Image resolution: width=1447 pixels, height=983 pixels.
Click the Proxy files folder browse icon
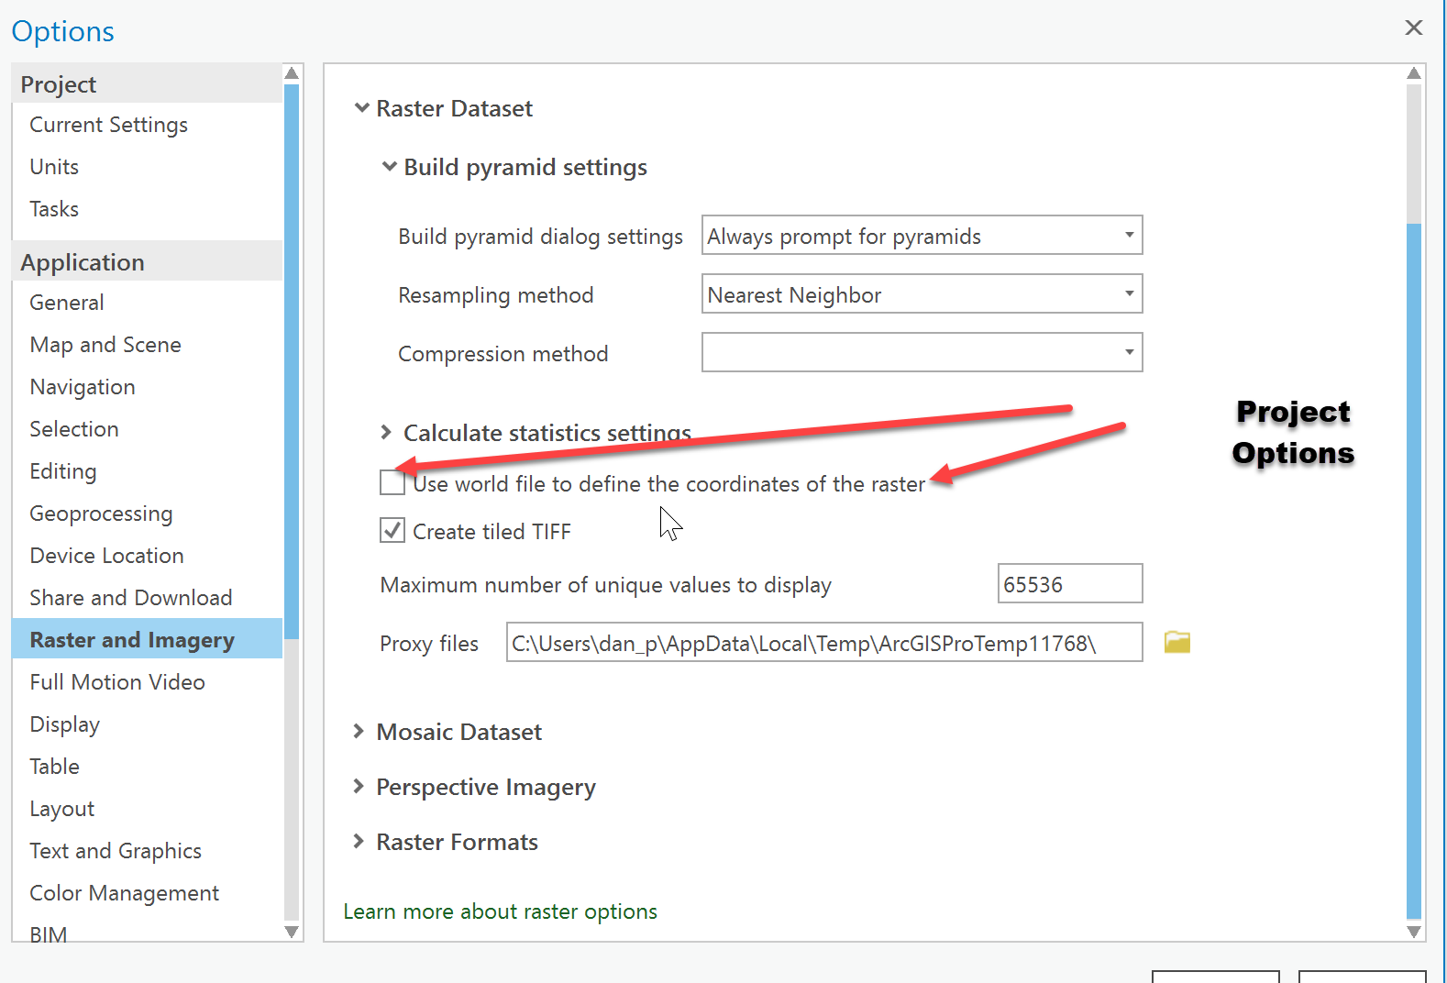point(1176,642)
